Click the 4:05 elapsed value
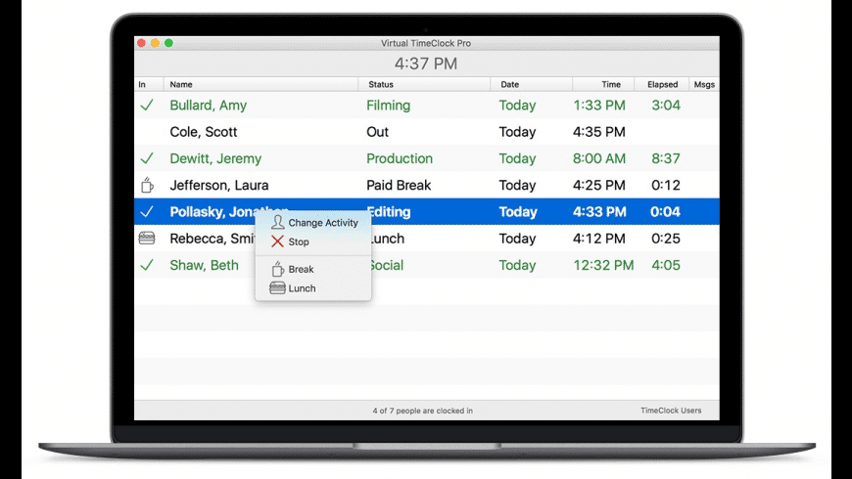852x479 pixels. 666,265
